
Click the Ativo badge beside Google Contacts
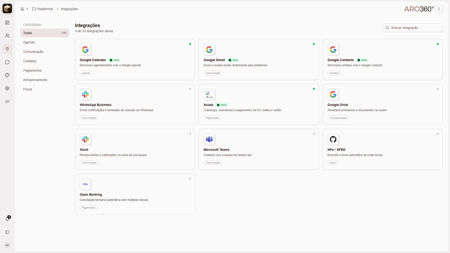(362, 60)
